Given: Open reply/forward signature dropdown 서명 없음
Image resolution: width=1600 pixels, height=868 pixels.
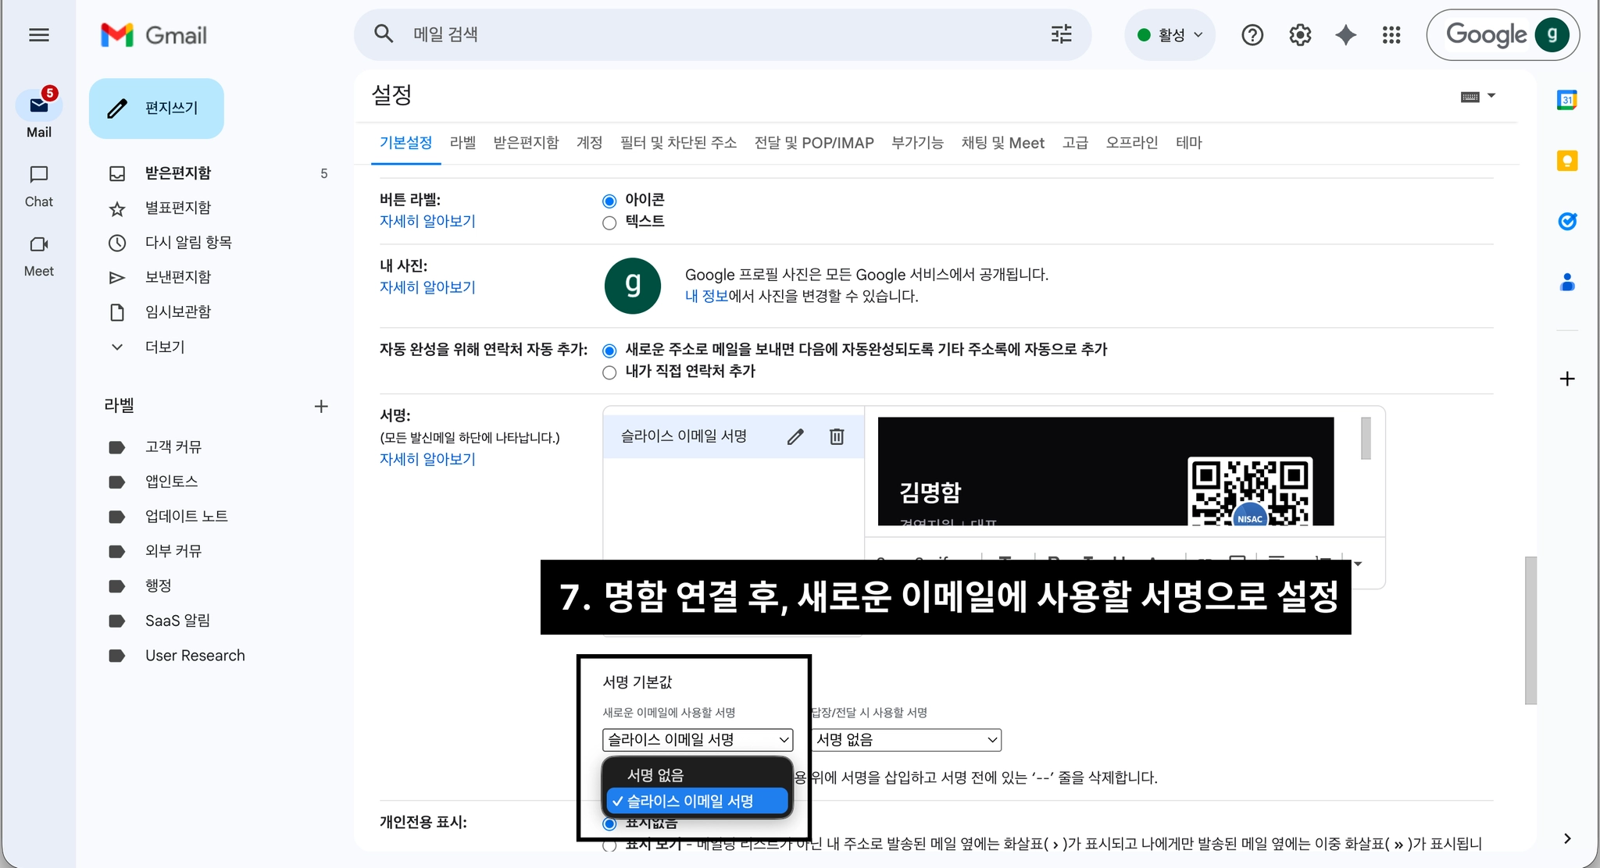Looking at the screenshot, I should click(x=906, y=740).
